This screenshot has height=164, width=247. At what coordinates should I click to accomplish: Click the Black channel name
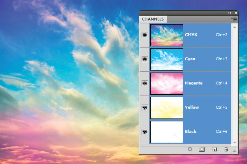coord(191,132)
